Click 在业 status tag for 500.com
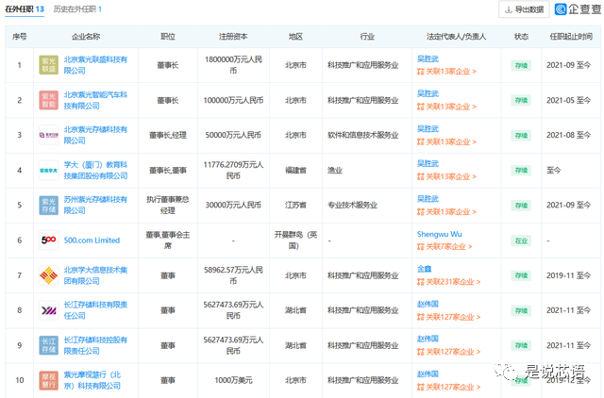 coord(521,240)
